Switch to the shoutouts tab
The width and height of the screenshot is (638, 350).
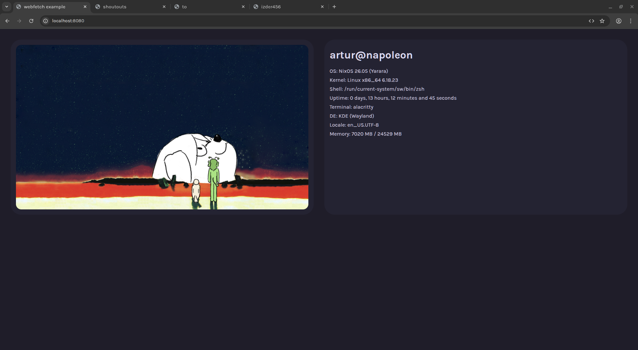(130, 7)
